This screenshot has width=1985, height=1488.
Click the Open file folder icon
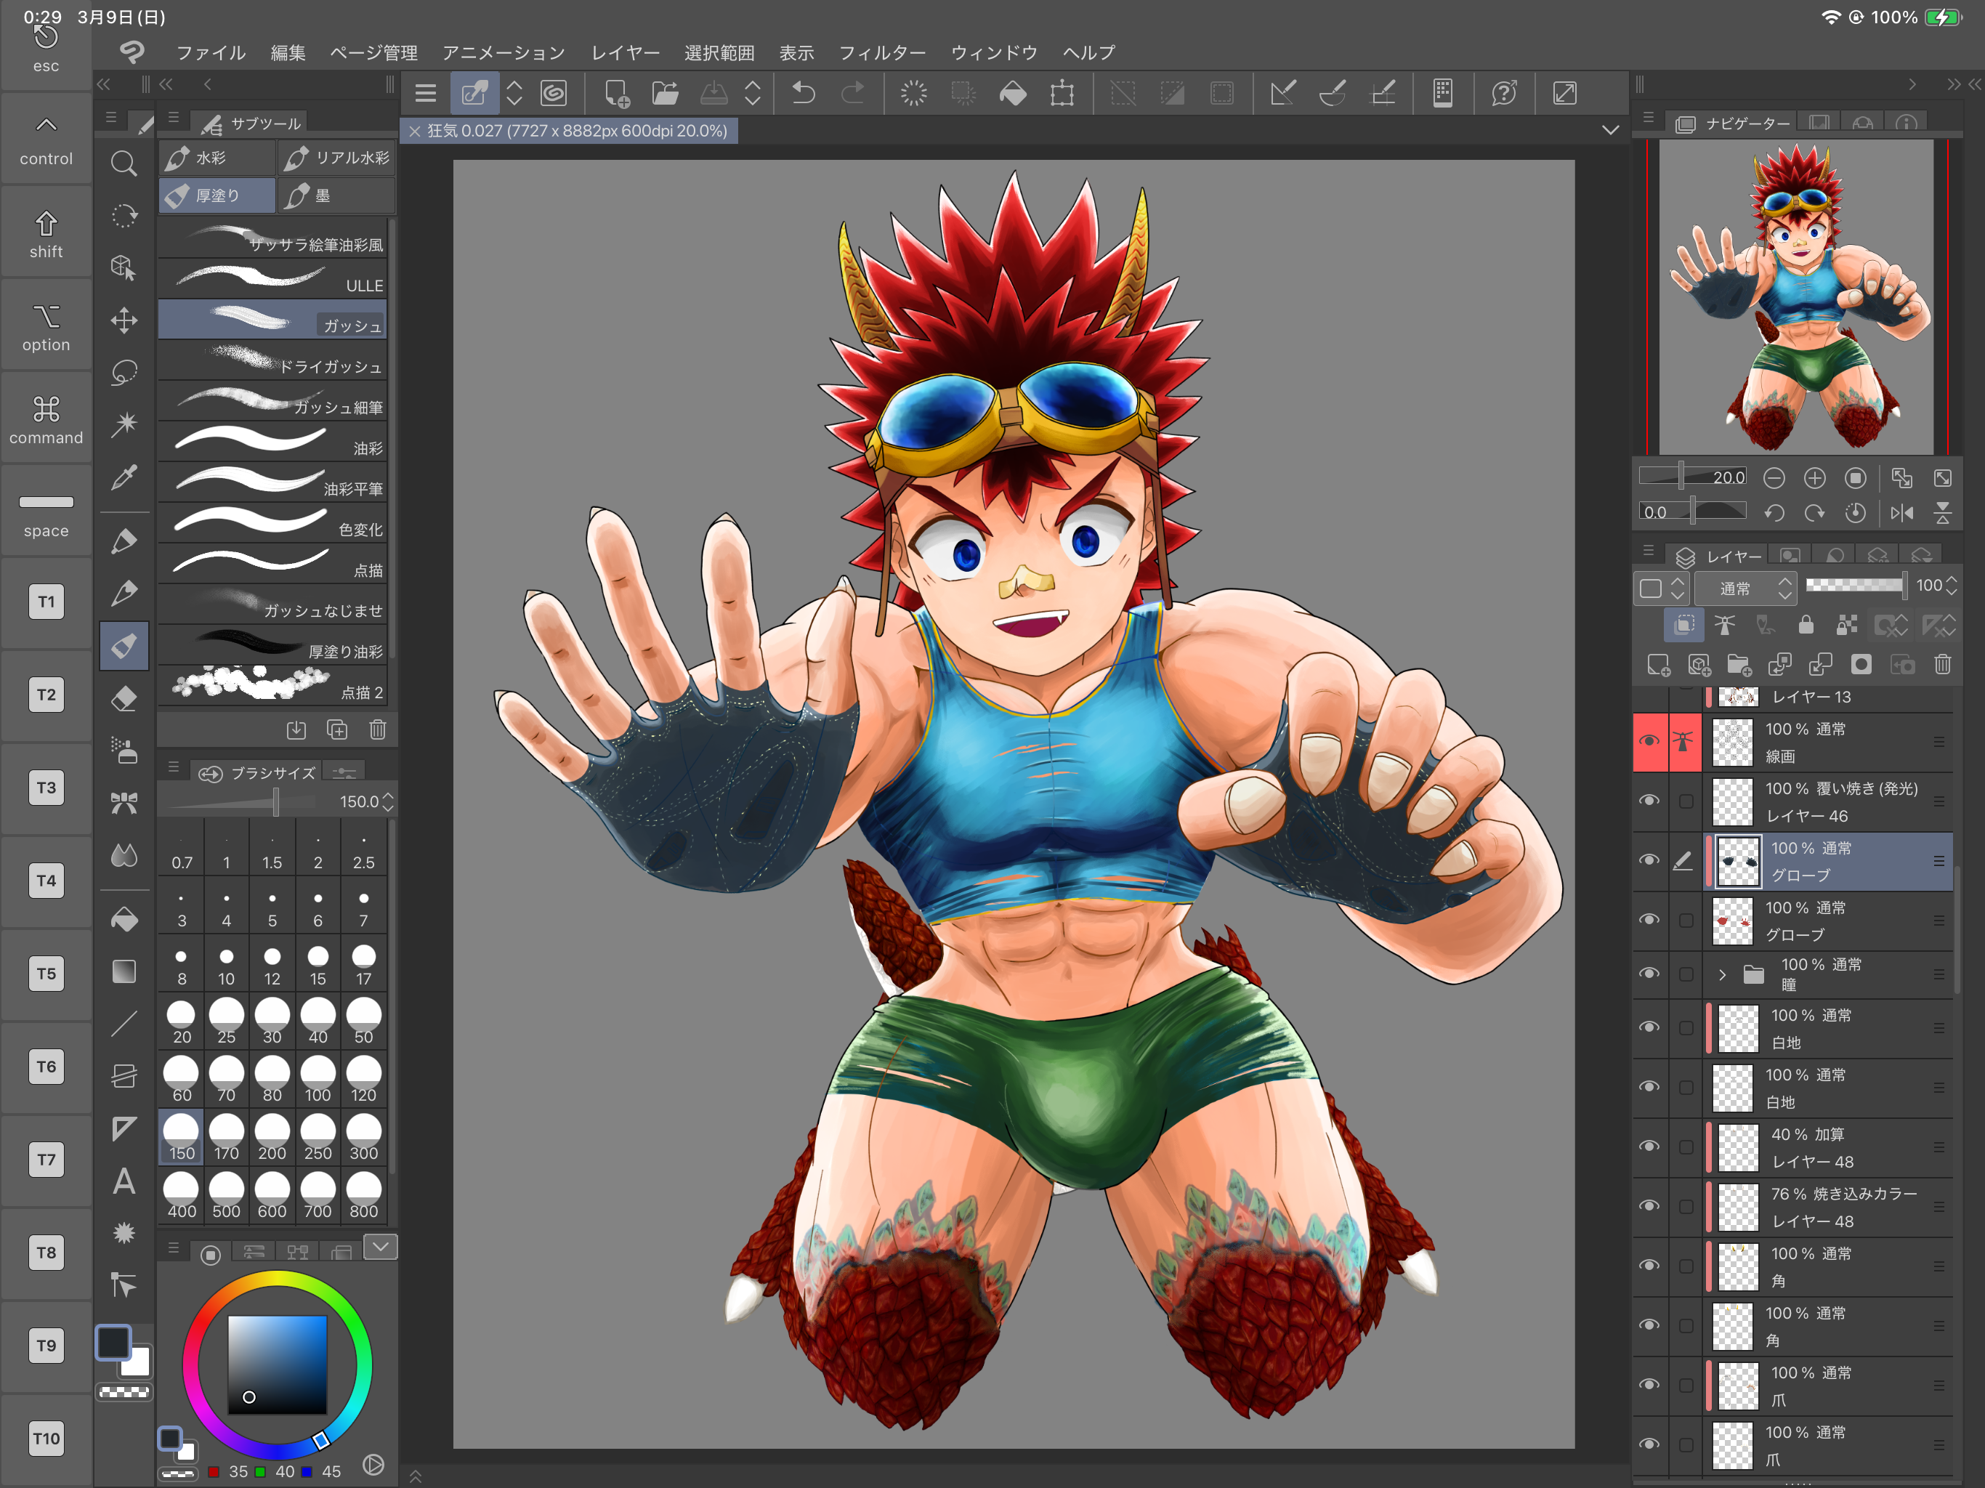pyautogui.click(x=665, y=92)
